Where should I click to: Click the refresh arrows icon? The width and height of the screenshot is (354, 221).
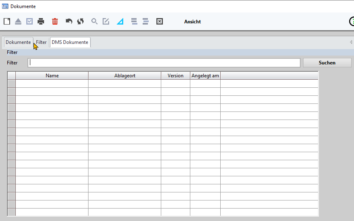pyautogui.click(x=80, y=21)
